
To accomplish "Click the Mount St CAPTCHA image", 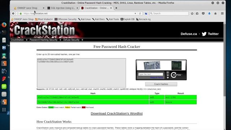I will [x=152, y=66].
